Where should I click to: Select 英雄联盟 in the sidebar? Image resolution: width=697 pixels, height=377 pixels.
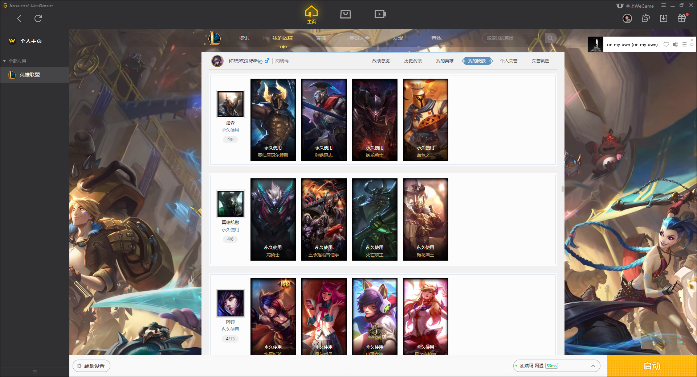(35, 75)
